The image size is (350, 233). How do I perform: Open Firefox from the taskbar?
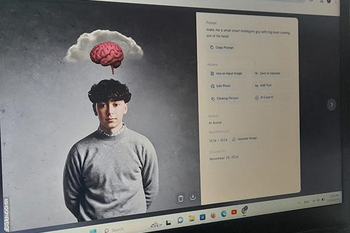click(x=213, y=216)
